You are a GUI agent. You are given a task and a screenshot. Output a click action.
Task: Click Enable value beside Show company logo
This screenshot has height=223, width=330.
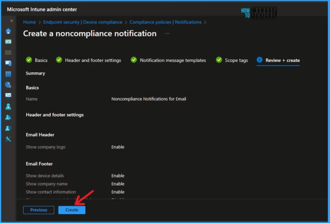118,147
